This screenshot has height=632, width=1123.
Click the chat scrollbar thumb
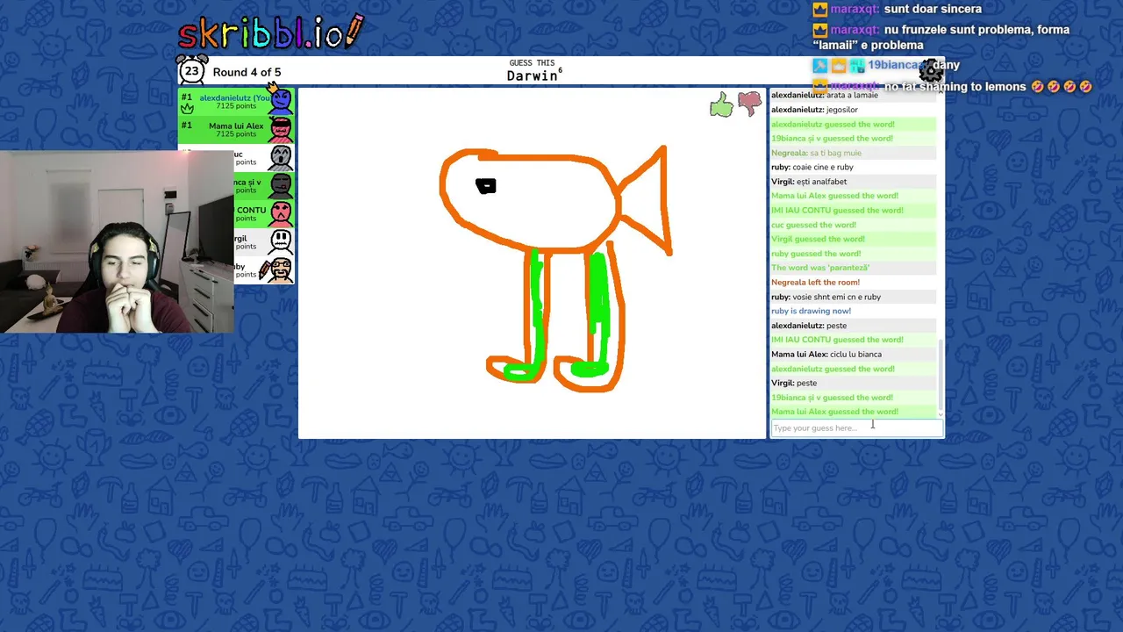[x=941, y=376]
